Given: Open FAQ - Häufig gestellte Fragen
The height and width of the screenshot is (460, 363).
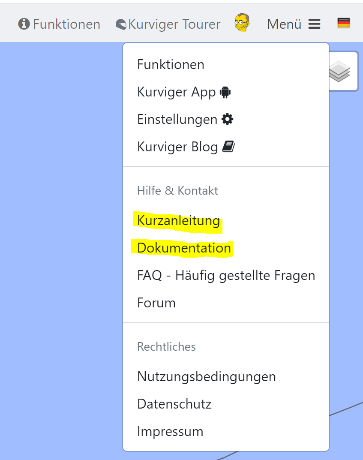Looking at the screenshot, I should 226,275.
